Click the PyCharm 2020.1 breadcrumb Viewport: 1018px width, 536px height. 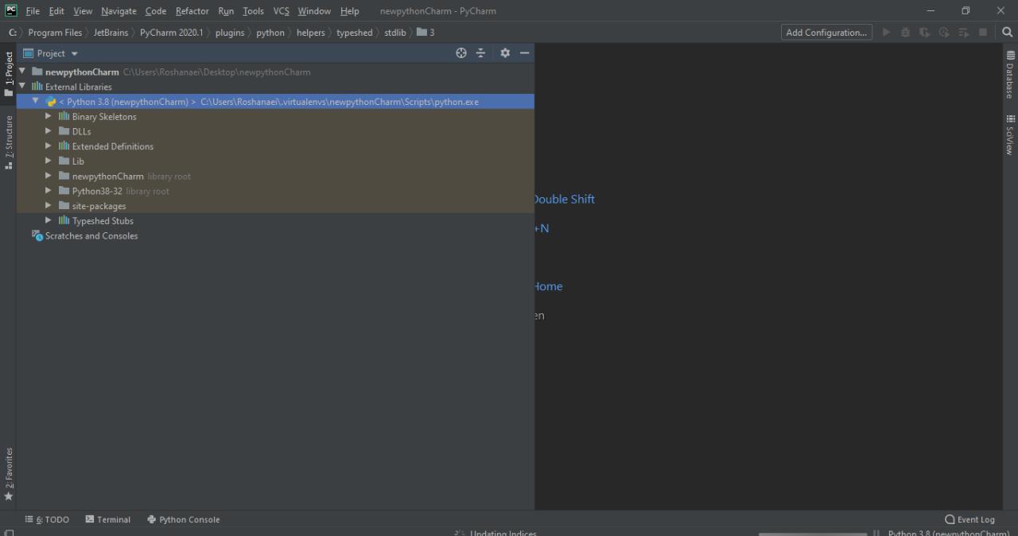click(172, 33)
